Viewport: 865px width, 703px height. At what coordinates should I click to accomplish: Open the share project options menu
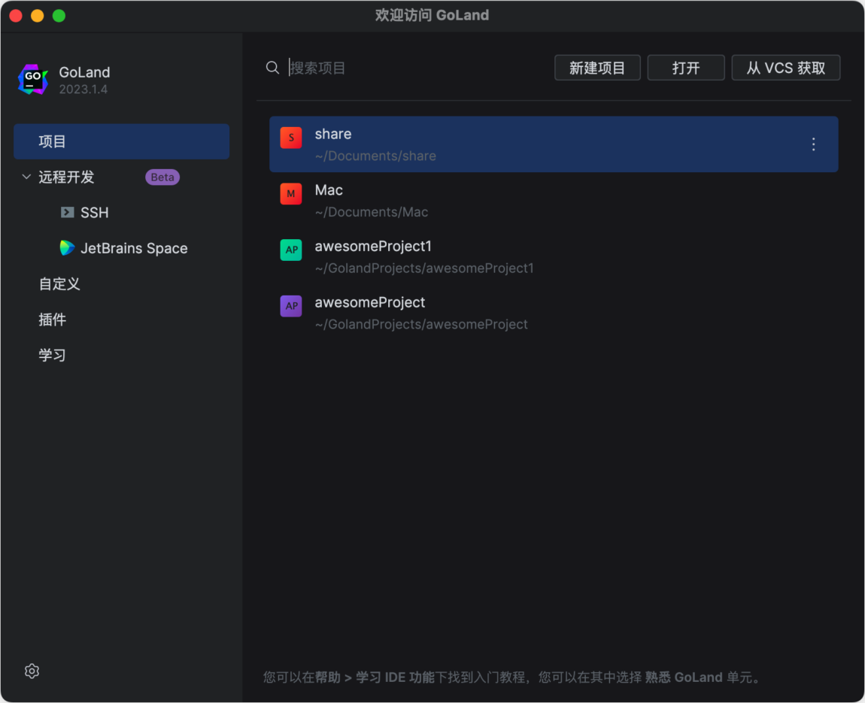pyautogui.click(x=813, y=144)
